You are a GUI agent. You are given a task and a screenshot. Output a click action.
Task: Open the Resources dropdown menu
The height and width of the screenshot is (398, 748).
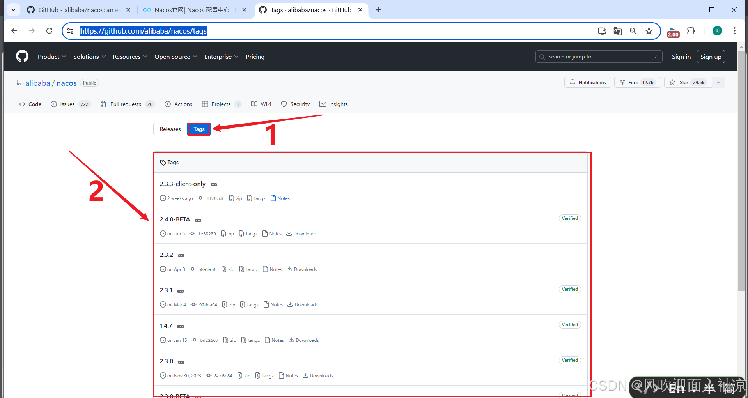pyautogui.click(x=130, y=57)
